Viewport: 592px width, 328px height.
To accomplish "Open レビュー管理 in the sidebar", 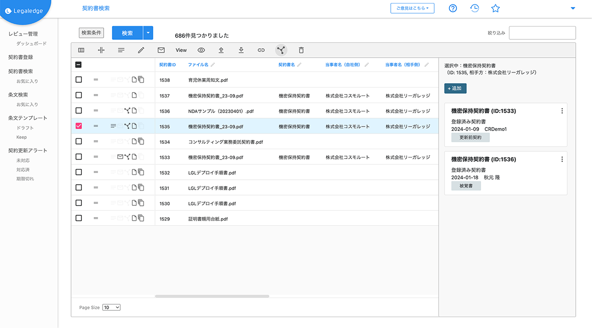I will [x=23, y=34].
